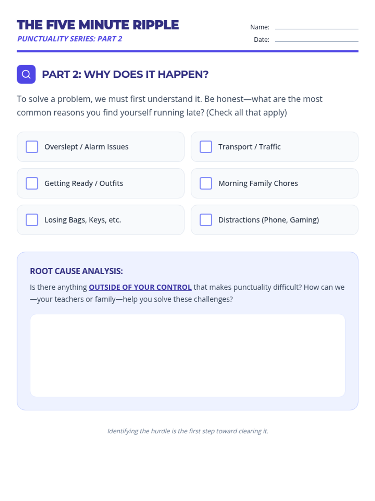Check the Overslept / Alarm Issues box

pyautogui.click(x=32, y=147)
